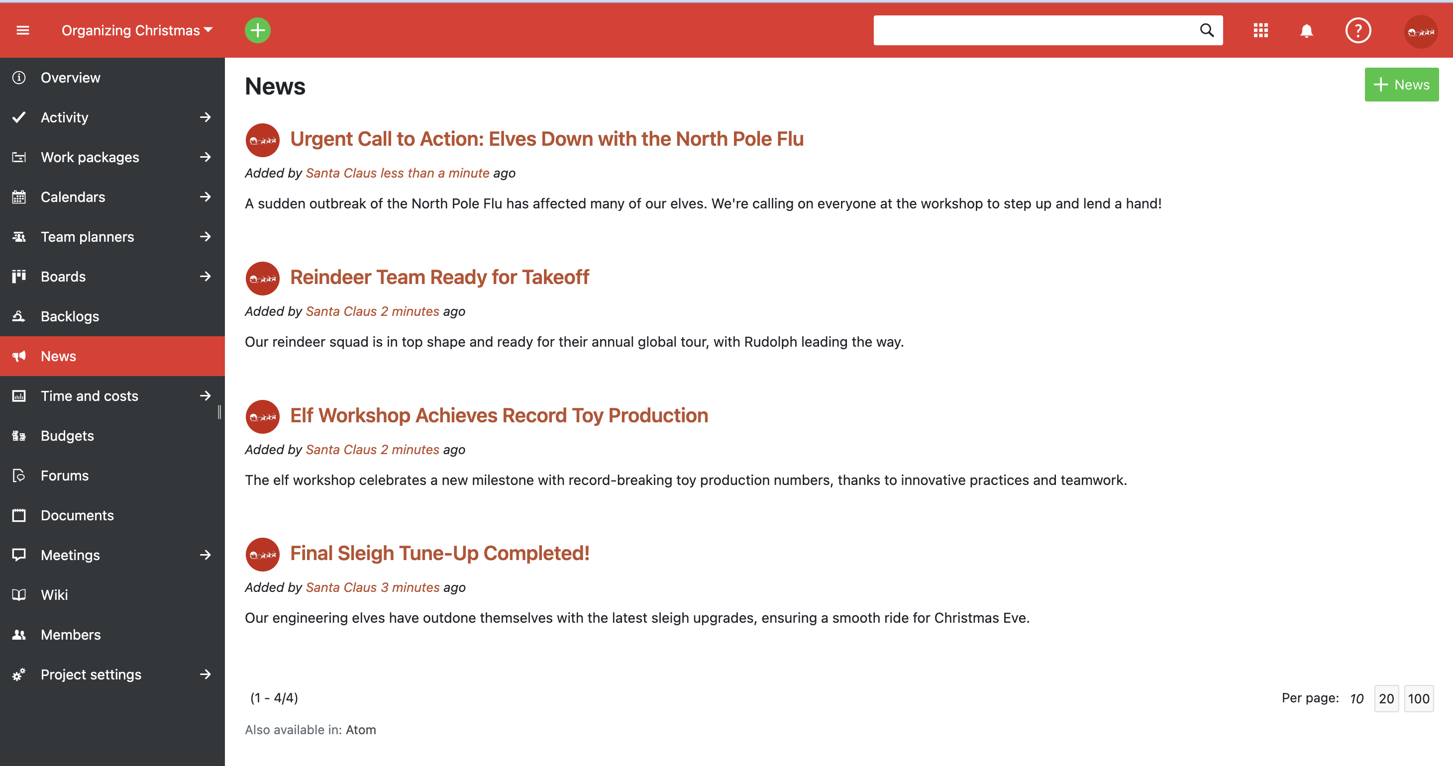The width and height of the screenshot is (1453, 766).
Task: Expand the Time and costs submenu
Action: point(206,395)
